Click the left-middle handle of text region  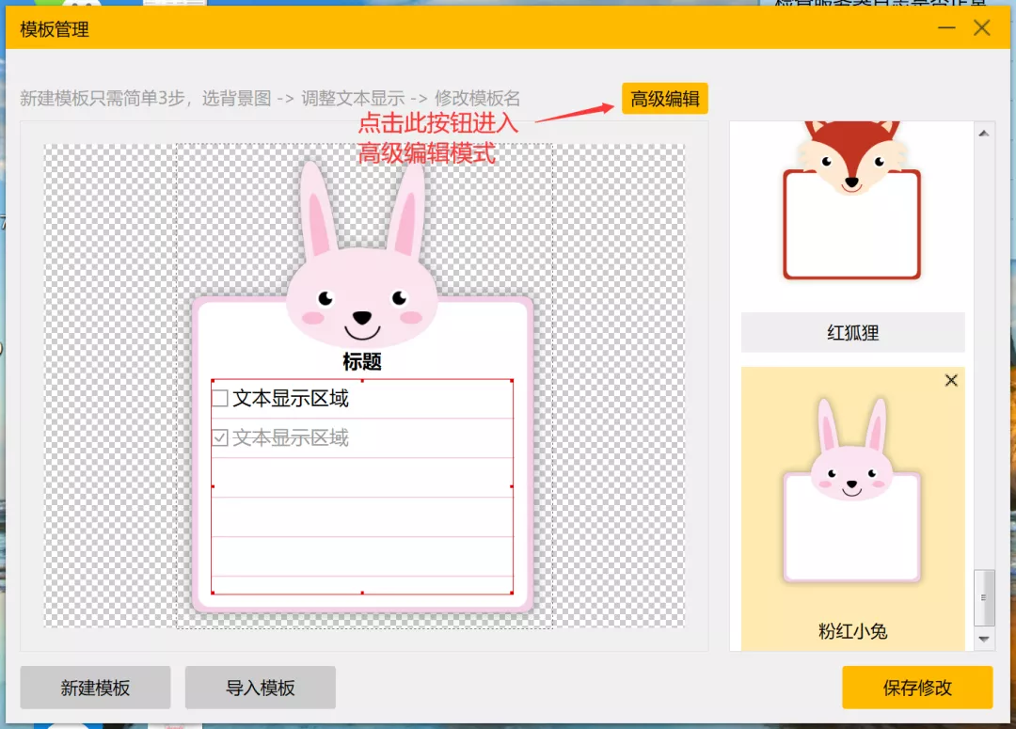tap(213, 486)
